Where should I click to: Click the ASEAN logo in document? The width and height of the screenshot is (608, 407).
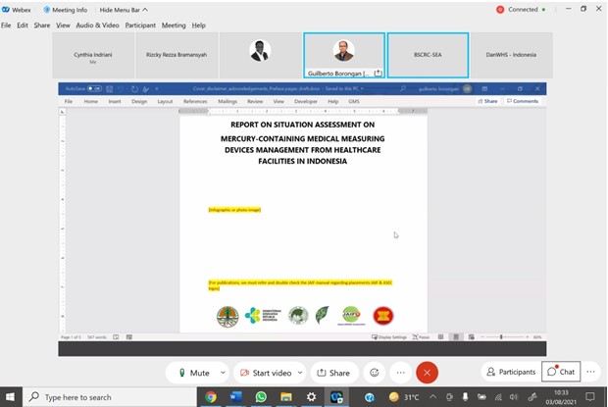tap(383, 315)
